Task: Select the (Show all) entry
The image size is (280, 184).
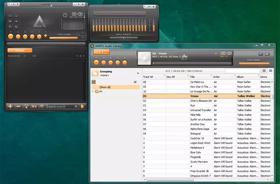Action: coord(116,87)
